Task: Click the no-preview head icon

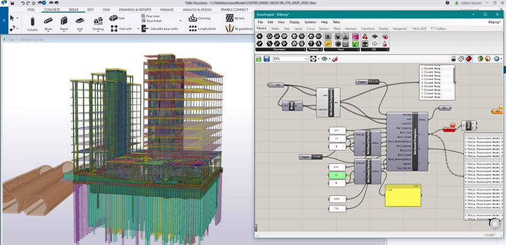Action: coord(454,58)
